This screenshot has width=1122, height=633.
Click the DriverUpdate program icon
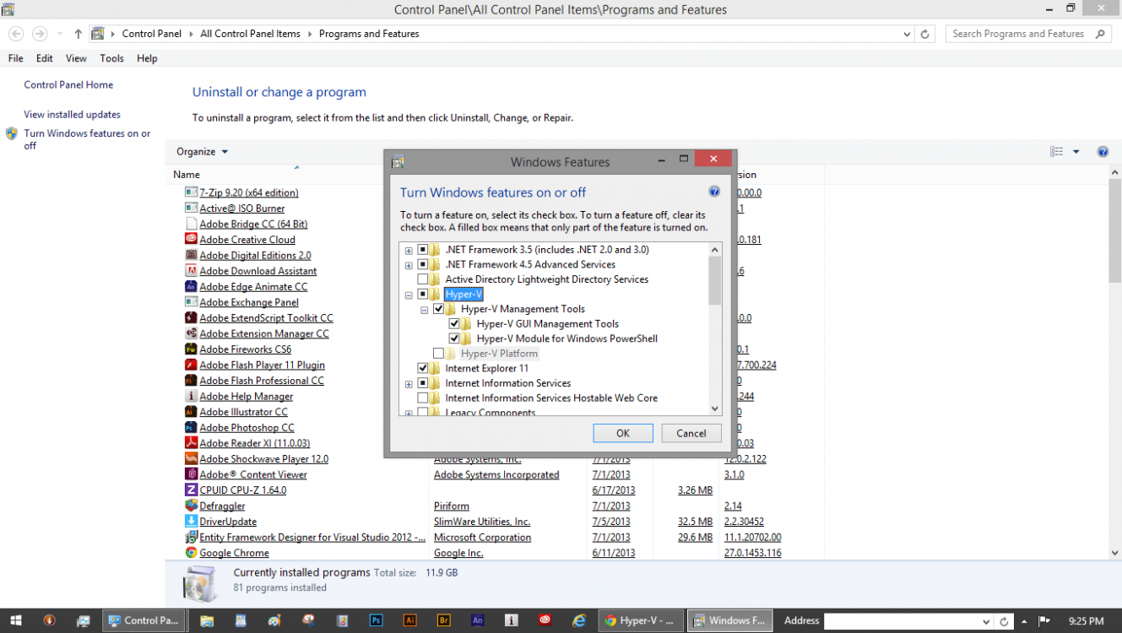(192, 522)
